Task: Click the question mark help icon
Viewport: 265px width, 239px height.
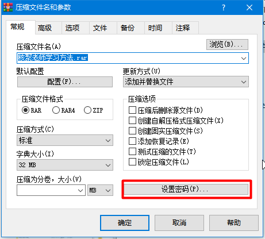Action: click(x=224, y=7)
